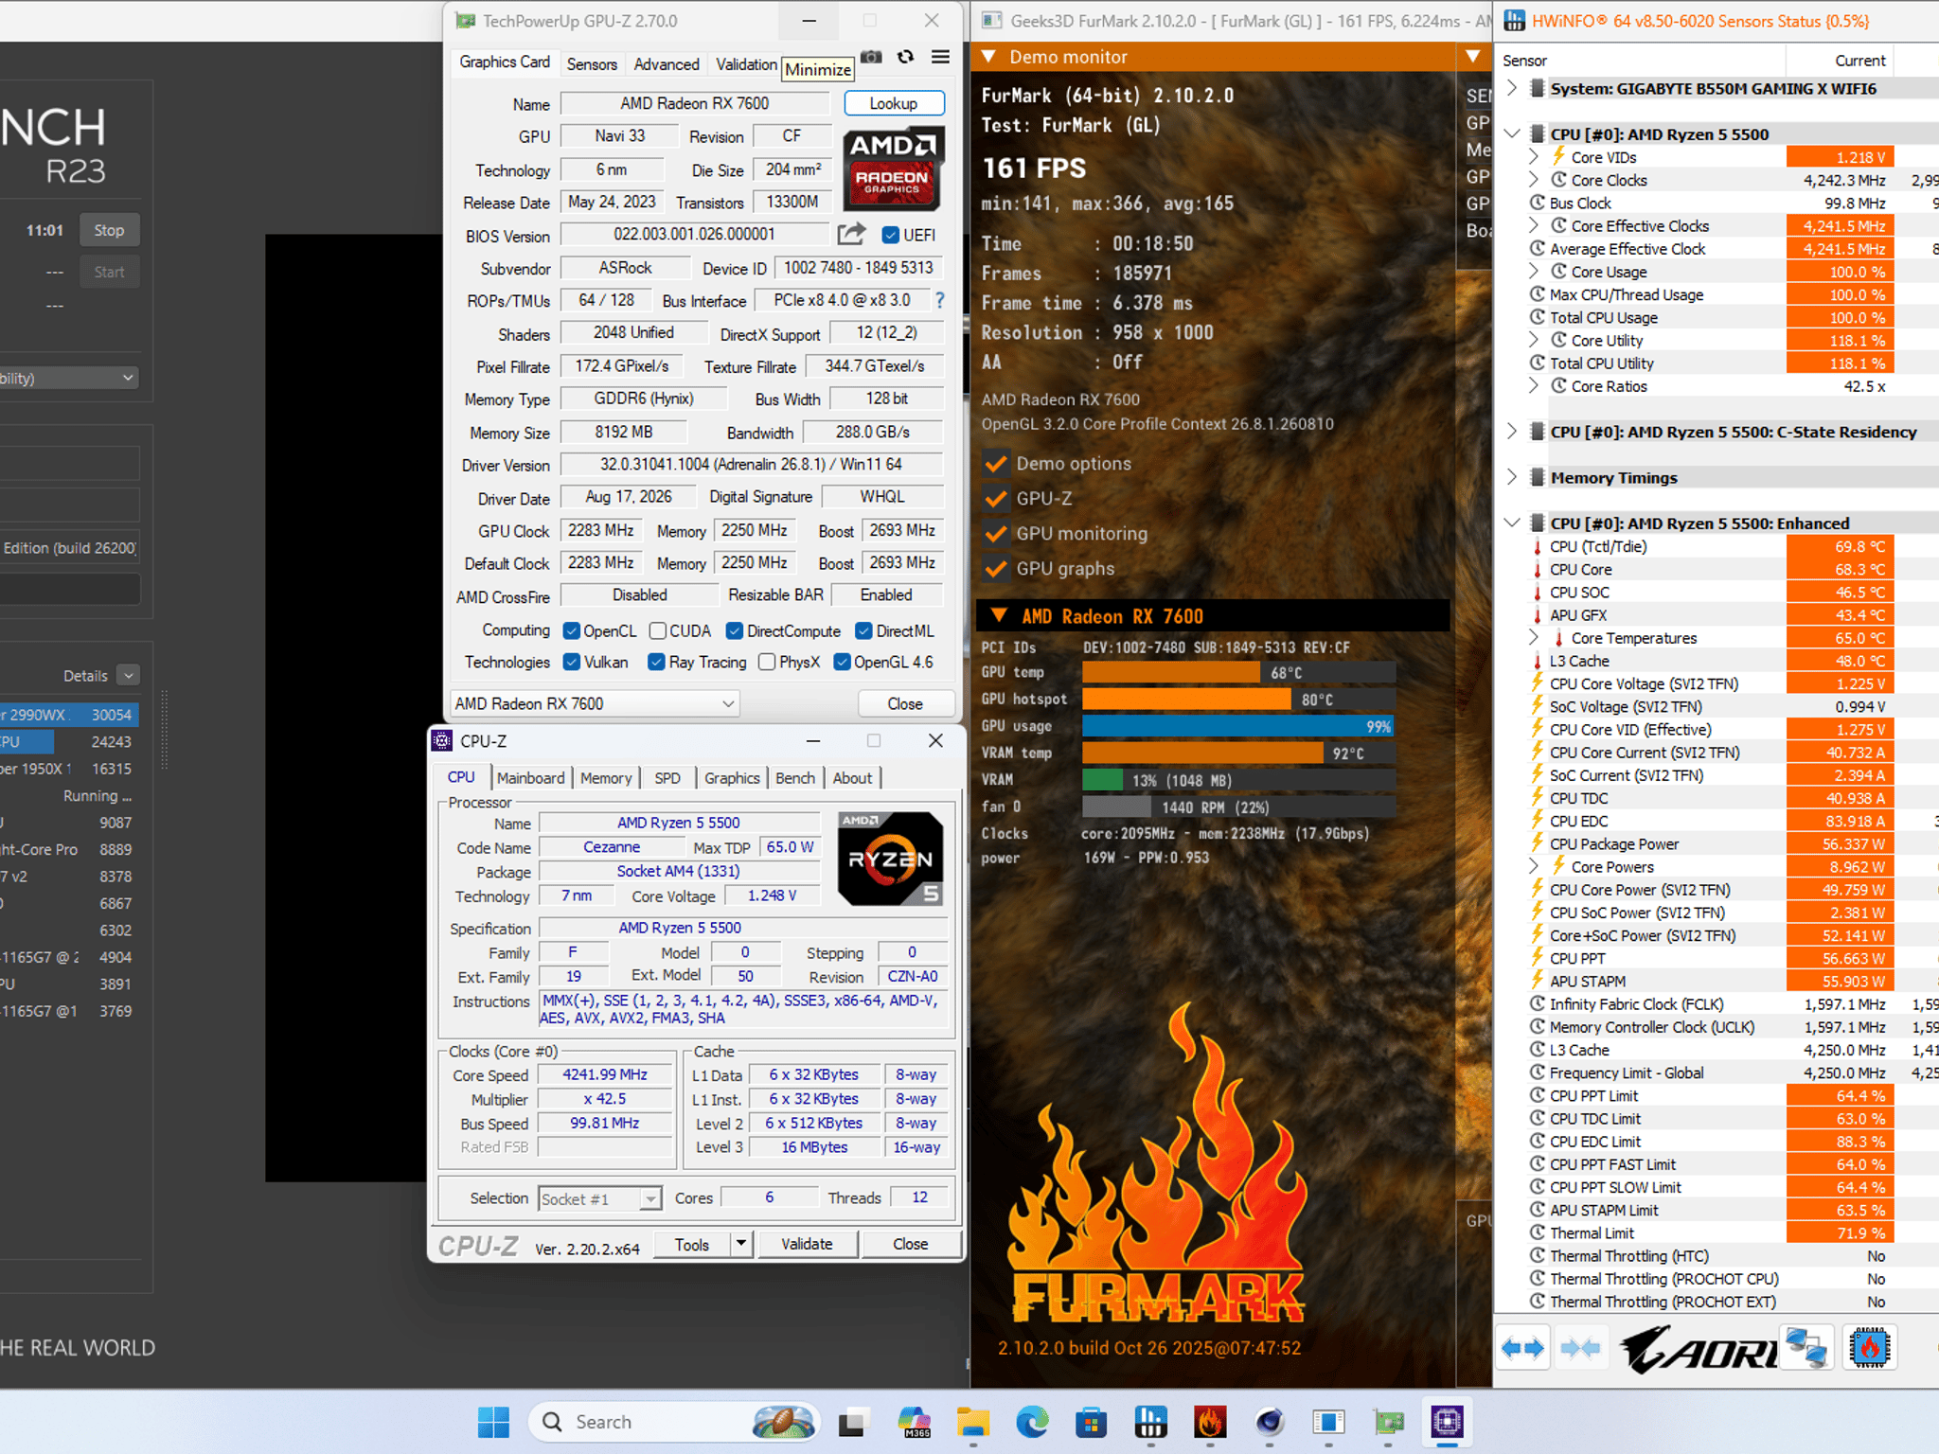
Task: Click Cinebench Stop button
Action: (109, 230)
